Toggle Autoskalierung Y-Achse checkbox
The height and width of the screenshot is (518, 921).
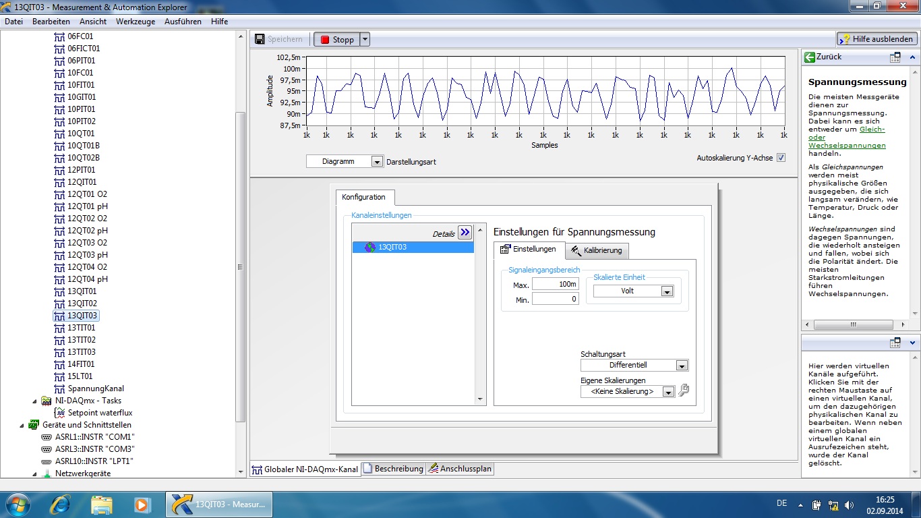click(781, 158)
